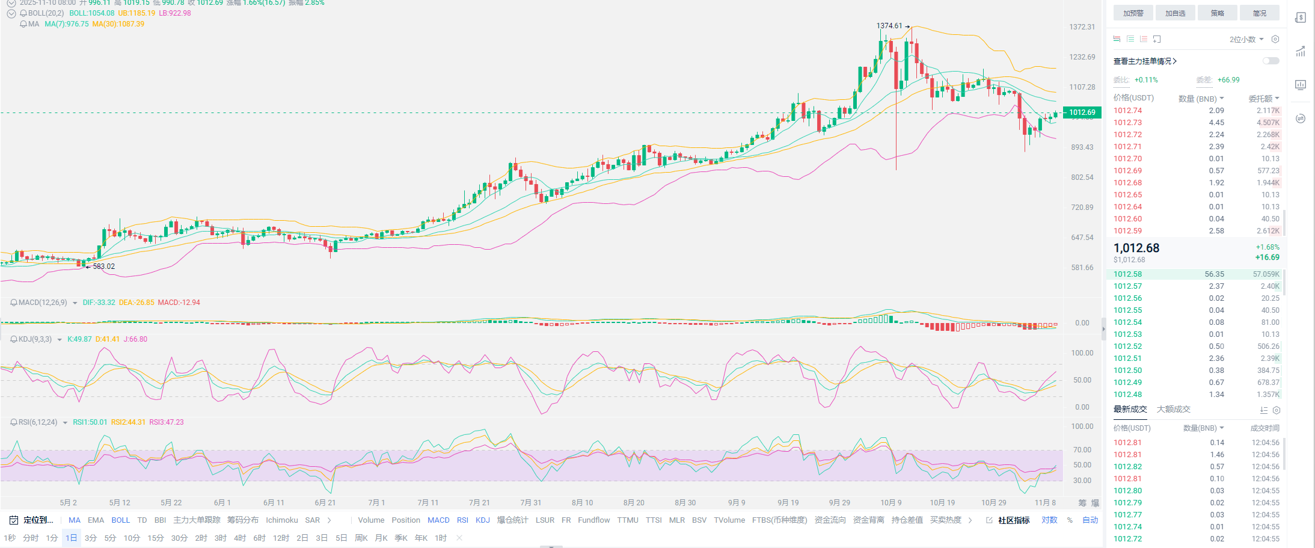Toggle the 查看主力挂单情况 switch
This screenshot has height=548, width=1315.
pyautogui.click(x=1271, y=61)
